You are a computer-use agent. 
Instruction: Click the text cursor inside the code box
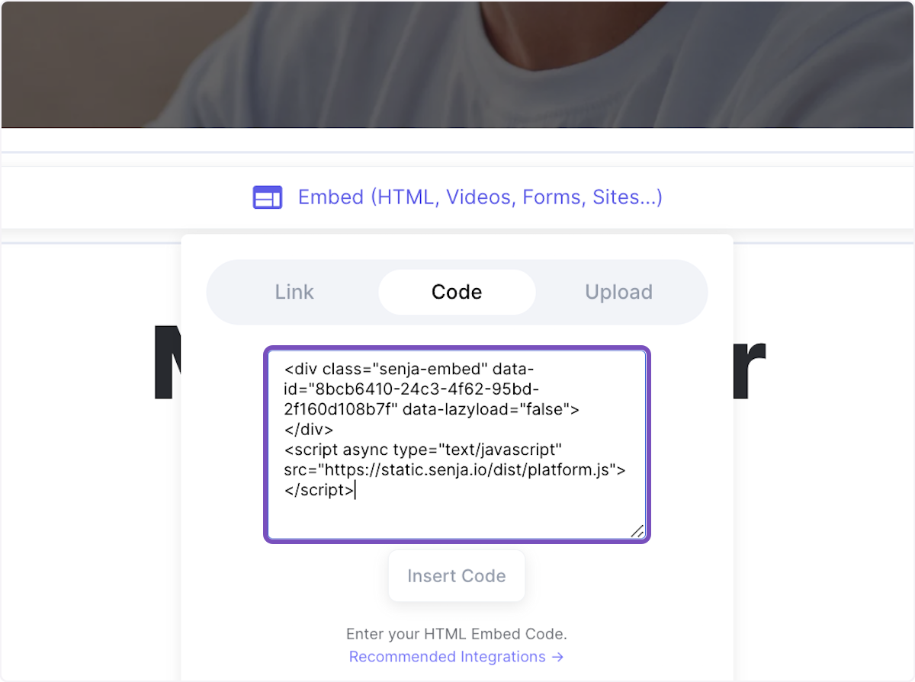355,490
